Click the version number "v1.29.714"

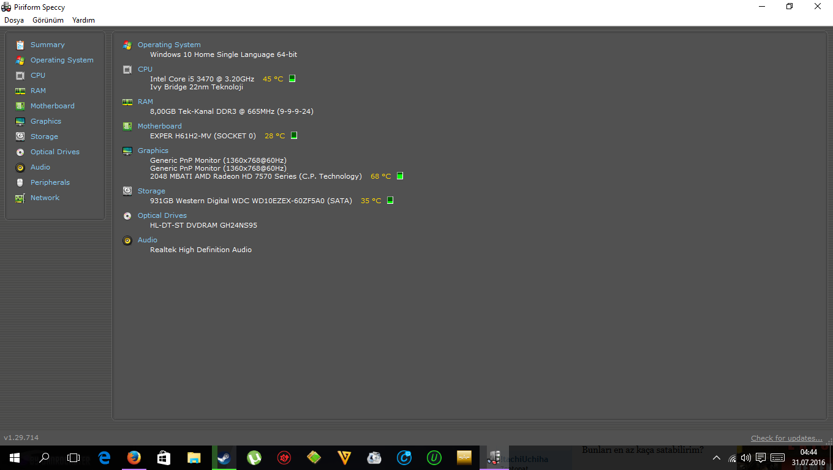point(21,438)
